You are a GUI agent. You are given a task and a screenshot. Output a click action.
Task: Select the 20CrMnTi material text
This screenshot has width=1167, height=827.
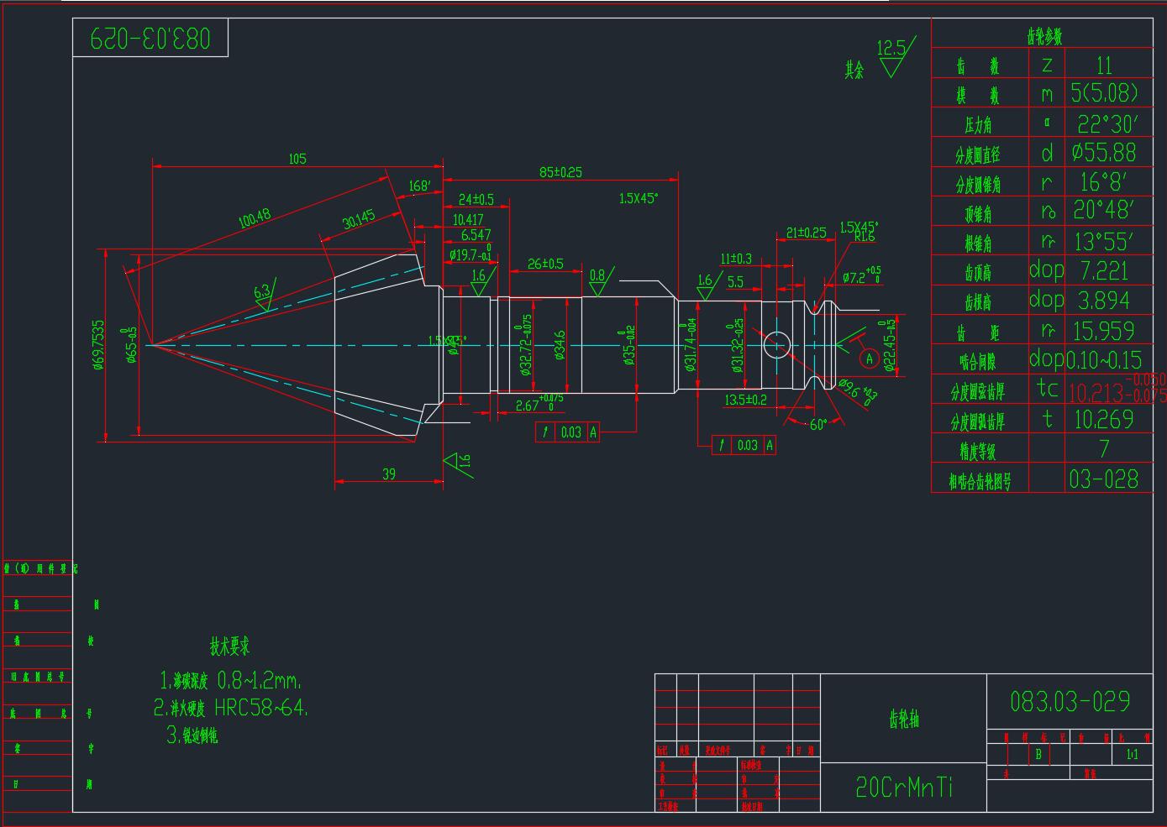point(904,788)
